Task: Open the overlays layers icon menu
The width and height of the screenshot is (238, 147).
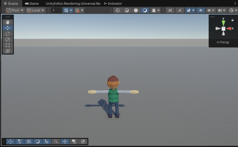Action: 209,10
